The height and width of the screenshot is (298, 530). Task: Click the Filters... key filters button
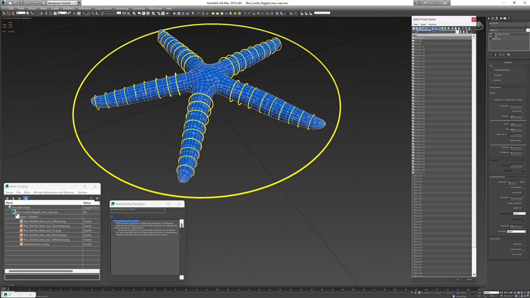[x=492, y=296]
